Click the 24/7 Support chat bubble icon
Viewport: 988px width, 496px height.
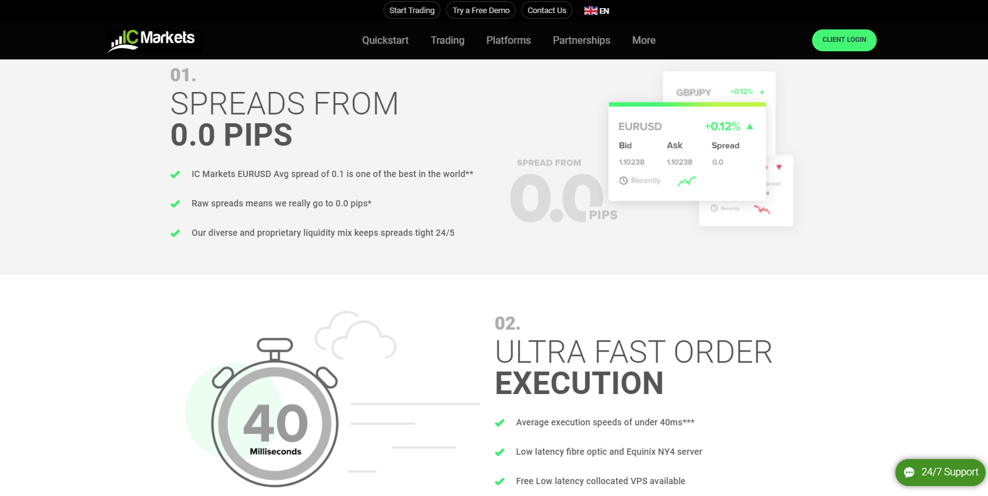coord(909,472)
